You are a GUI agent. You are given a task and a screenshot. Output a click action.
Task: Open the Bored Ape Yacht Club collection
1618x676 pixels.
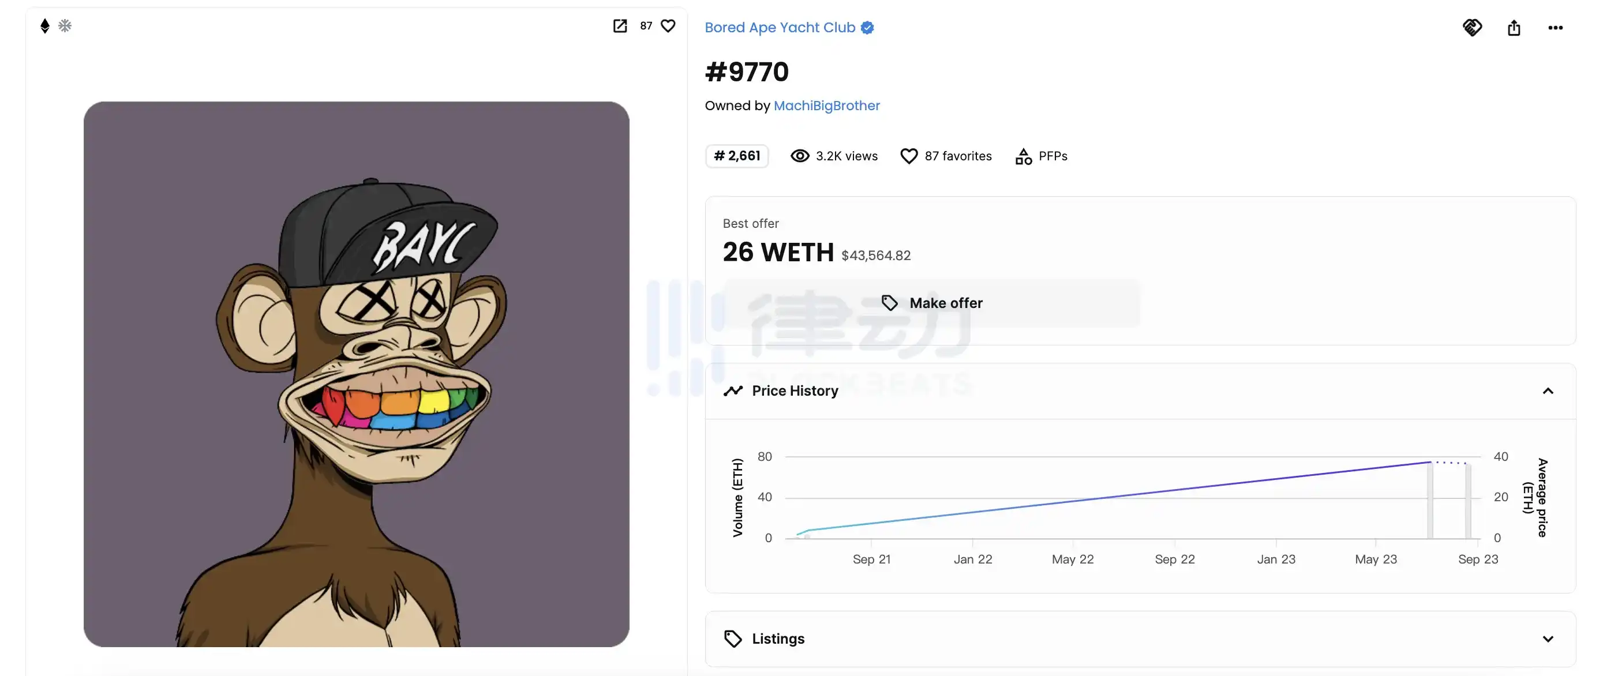coord(780,28)
